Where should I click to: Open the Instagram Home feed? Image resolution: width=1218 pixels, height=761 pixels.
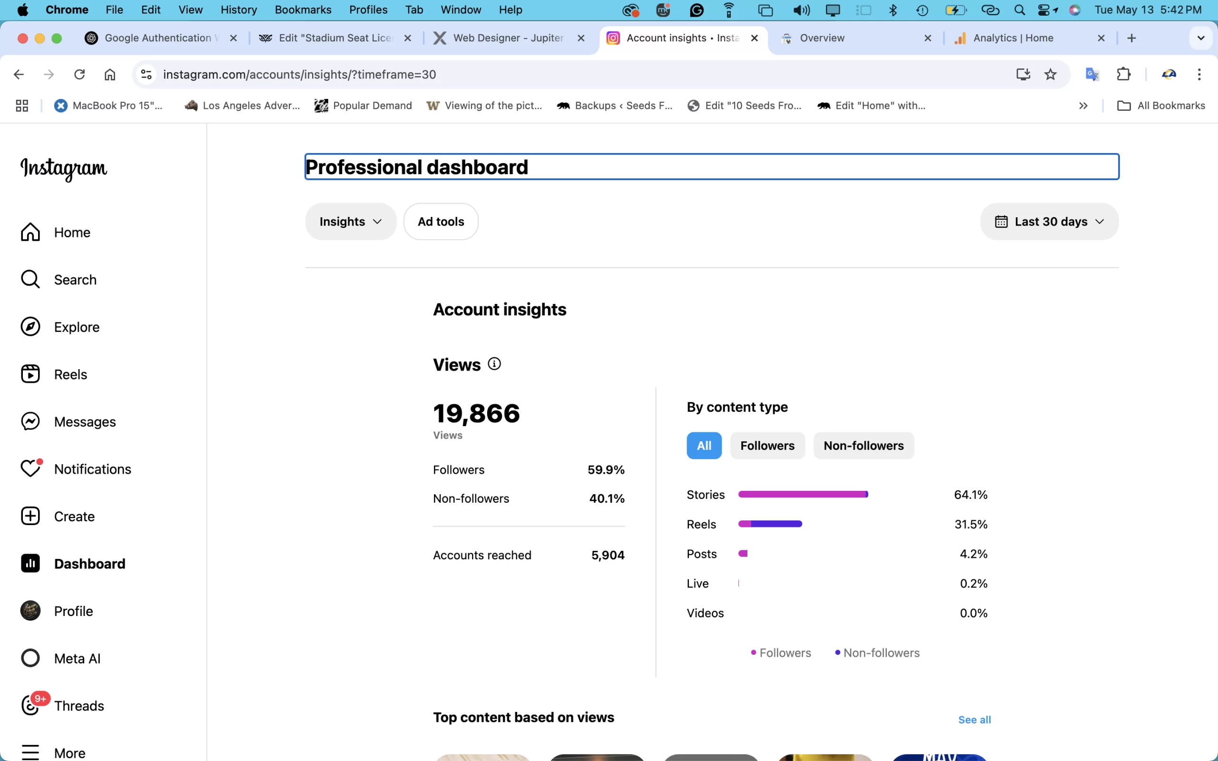(x=72, y=232)
